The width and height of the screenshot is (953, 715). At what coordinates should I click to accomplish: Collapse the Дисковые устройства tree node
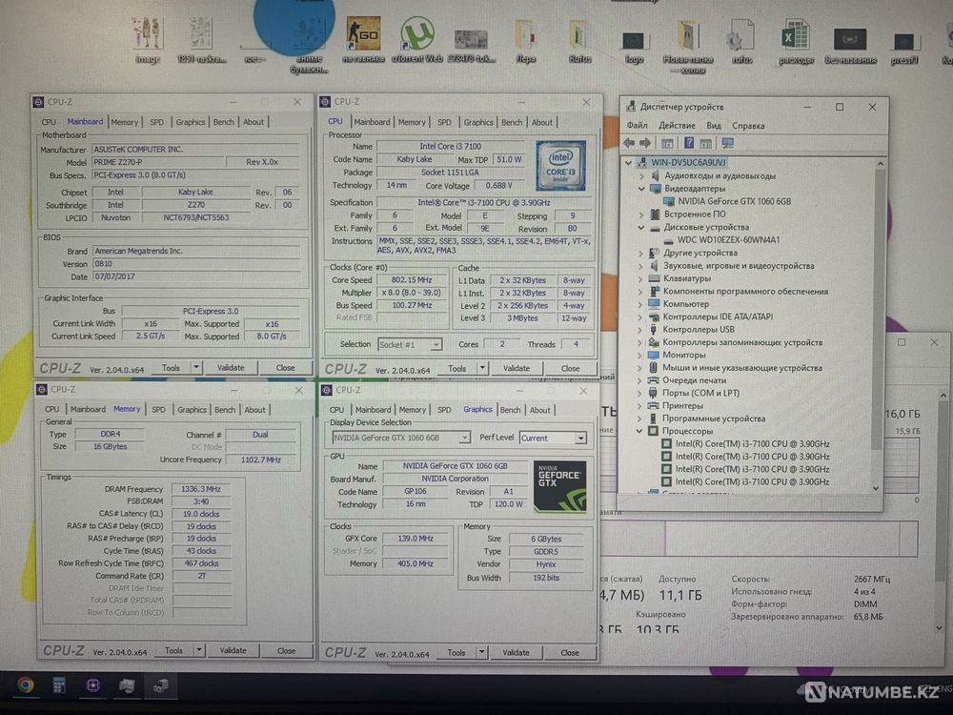[x=641, y=227]
